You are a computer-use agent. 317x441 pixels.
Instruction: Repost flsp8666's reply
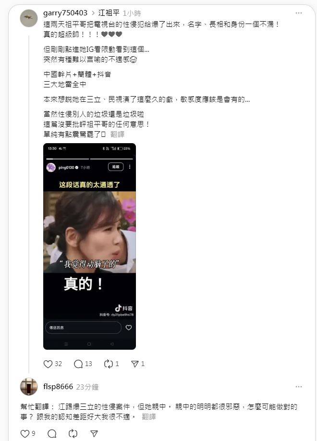[73, 434]
